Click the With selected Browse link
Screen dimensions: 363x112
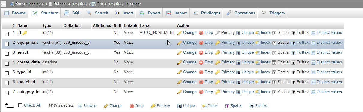click(87, 106)
